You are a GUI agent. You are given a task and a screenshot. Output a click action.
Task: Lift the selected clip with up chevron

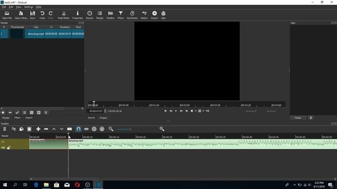pos(54,129)
